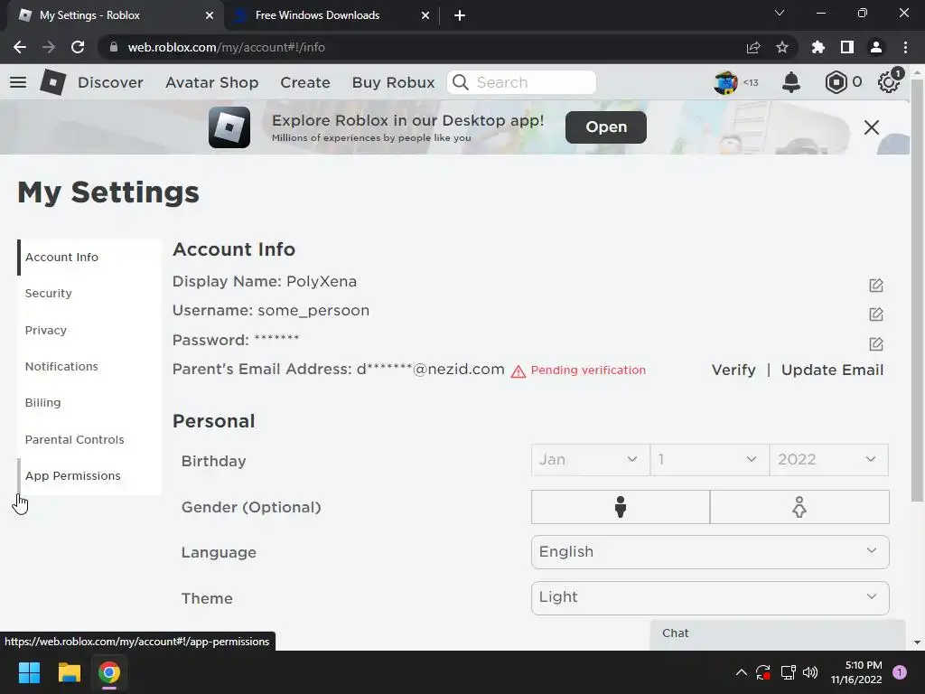Image resolution: width=925 pixels, height=694 pixels.
Task: Open the avatar profile picture
Action: 725,82
